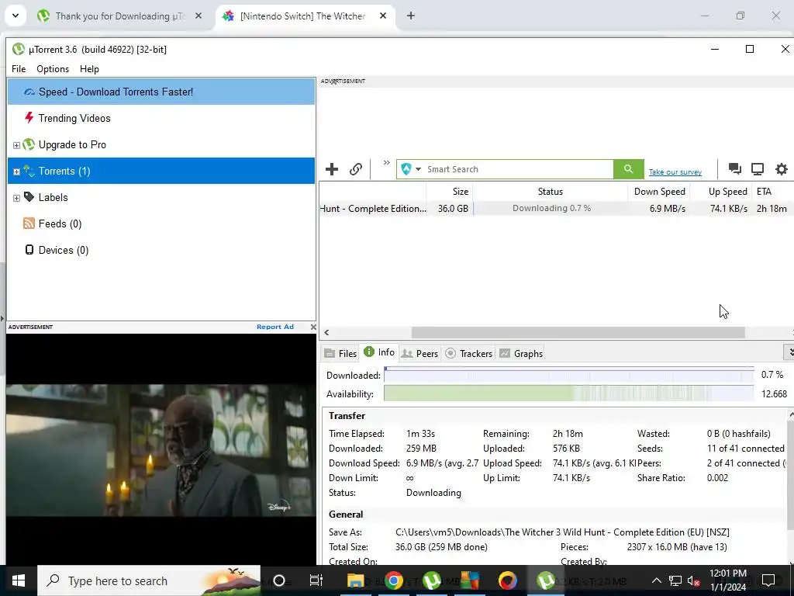Click the Report Ad link
This screenshot has width=794, height=596.
tap(275, 327)
